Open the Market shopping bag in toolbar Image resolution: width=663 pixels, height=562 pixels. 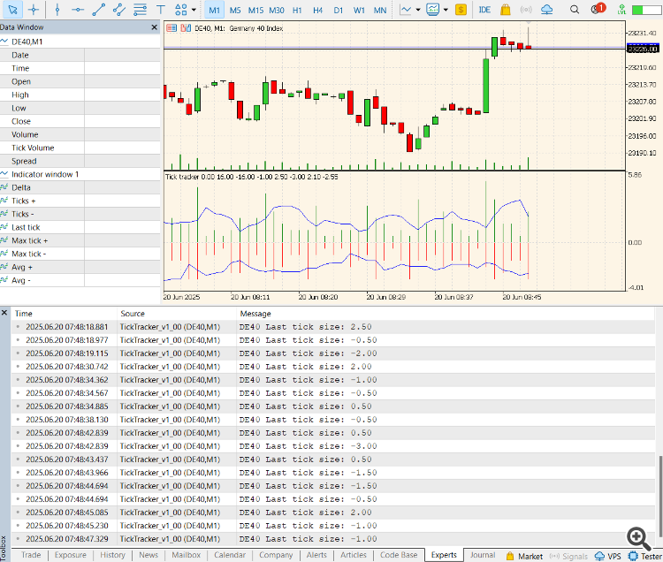tap(506, 10)
